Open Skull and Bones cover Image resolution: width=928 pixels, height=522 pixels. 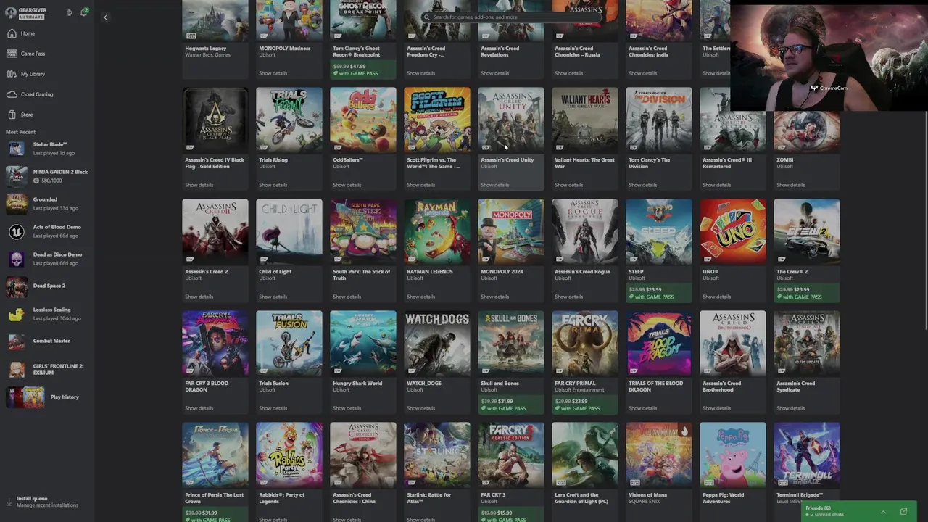tap(511, 344)
